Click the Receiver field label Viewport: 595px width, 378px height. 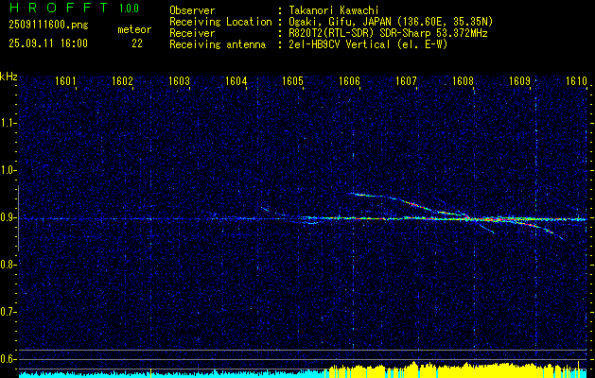(192, 33)
